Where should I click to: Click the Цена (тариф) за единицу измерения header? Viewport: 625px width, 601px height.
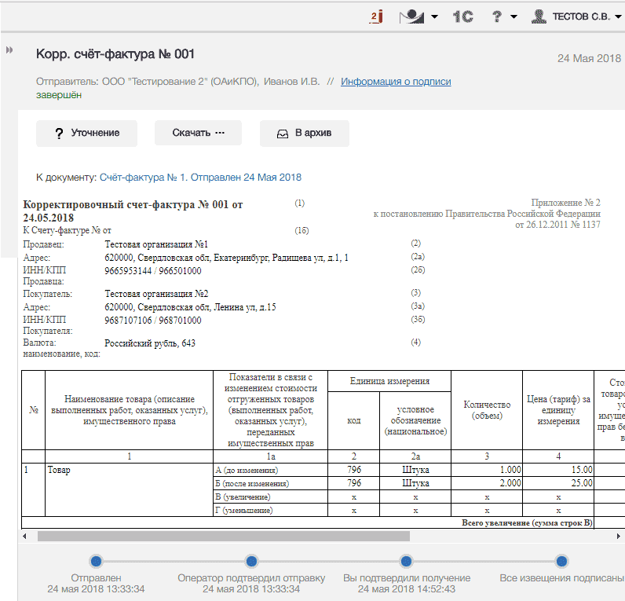(x=558, y=410)
